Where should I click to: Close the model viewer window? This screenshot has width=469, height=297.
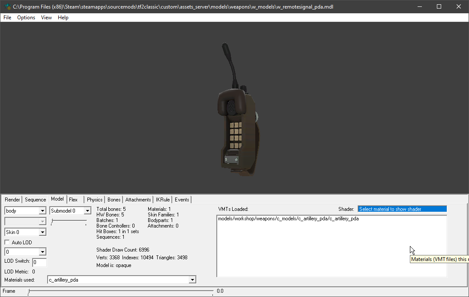click(459, 6)
